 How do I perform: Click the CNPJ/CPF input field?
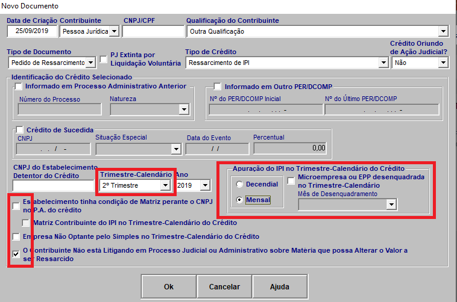153,31
